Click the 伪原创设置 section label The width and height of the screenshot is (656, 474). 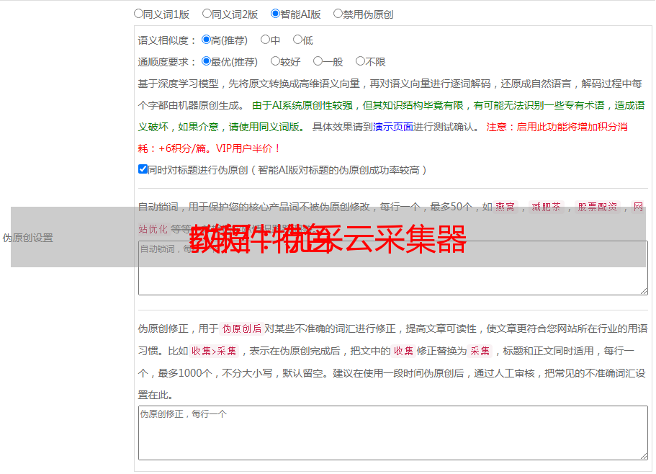pyautogui.click(x=27, y=238)
